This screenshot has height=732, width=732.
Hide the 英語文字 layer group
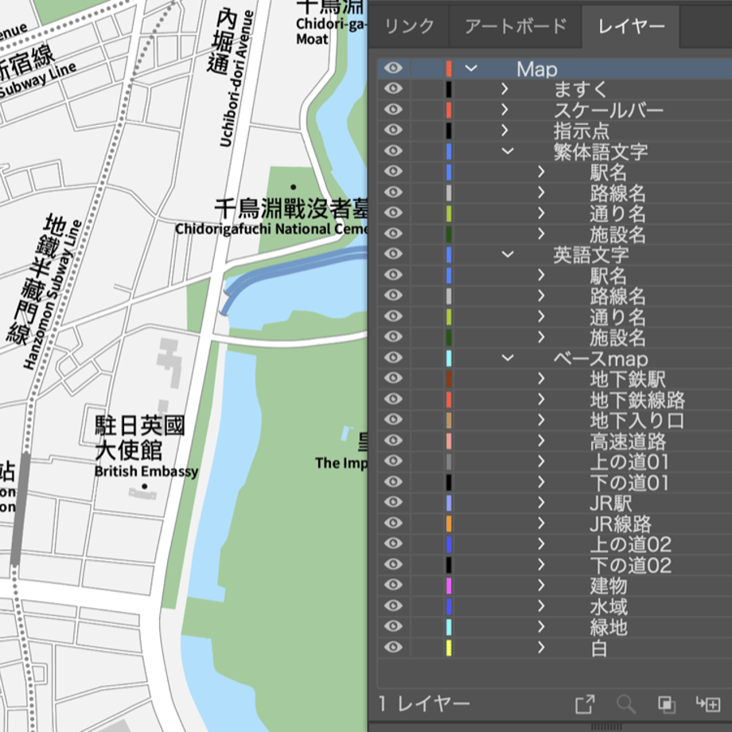pyautogui.click(x=393, y=254)
